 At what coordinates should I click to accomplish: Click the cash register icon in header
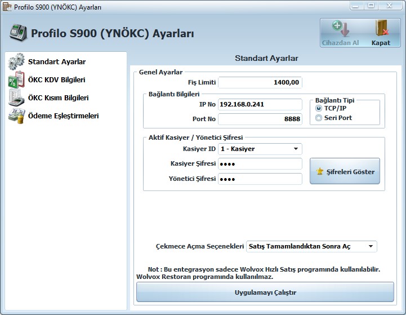(18, 32)
